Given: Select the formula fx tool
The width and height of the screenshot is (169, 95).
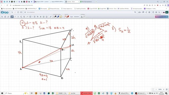Looking at the screenshot, I should [41, 17].
